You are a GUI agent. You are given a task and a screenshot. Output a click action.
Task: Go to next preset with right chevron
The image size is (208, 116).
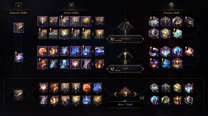[x=135, y=94]
